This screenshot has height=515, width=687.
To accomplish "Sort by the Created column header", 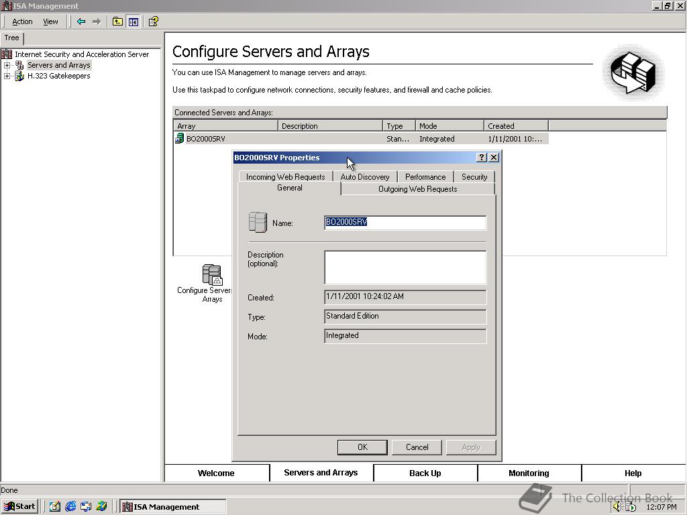I will tap(516, 126).
